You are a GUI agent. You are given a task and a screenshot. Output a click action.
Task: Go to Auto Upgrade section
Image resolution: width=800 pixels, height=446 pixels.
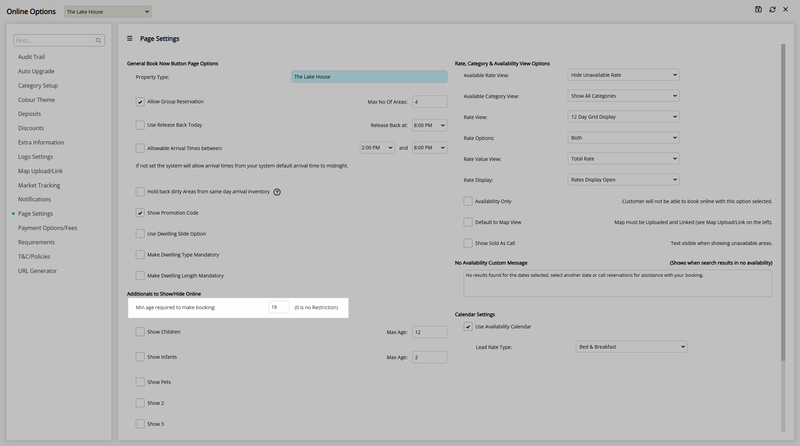click(x=36, y=71)
